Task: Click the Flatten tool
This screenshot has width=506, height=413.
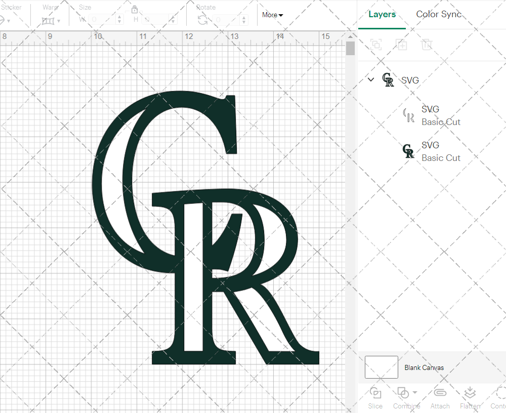Action: coord(470,398)
